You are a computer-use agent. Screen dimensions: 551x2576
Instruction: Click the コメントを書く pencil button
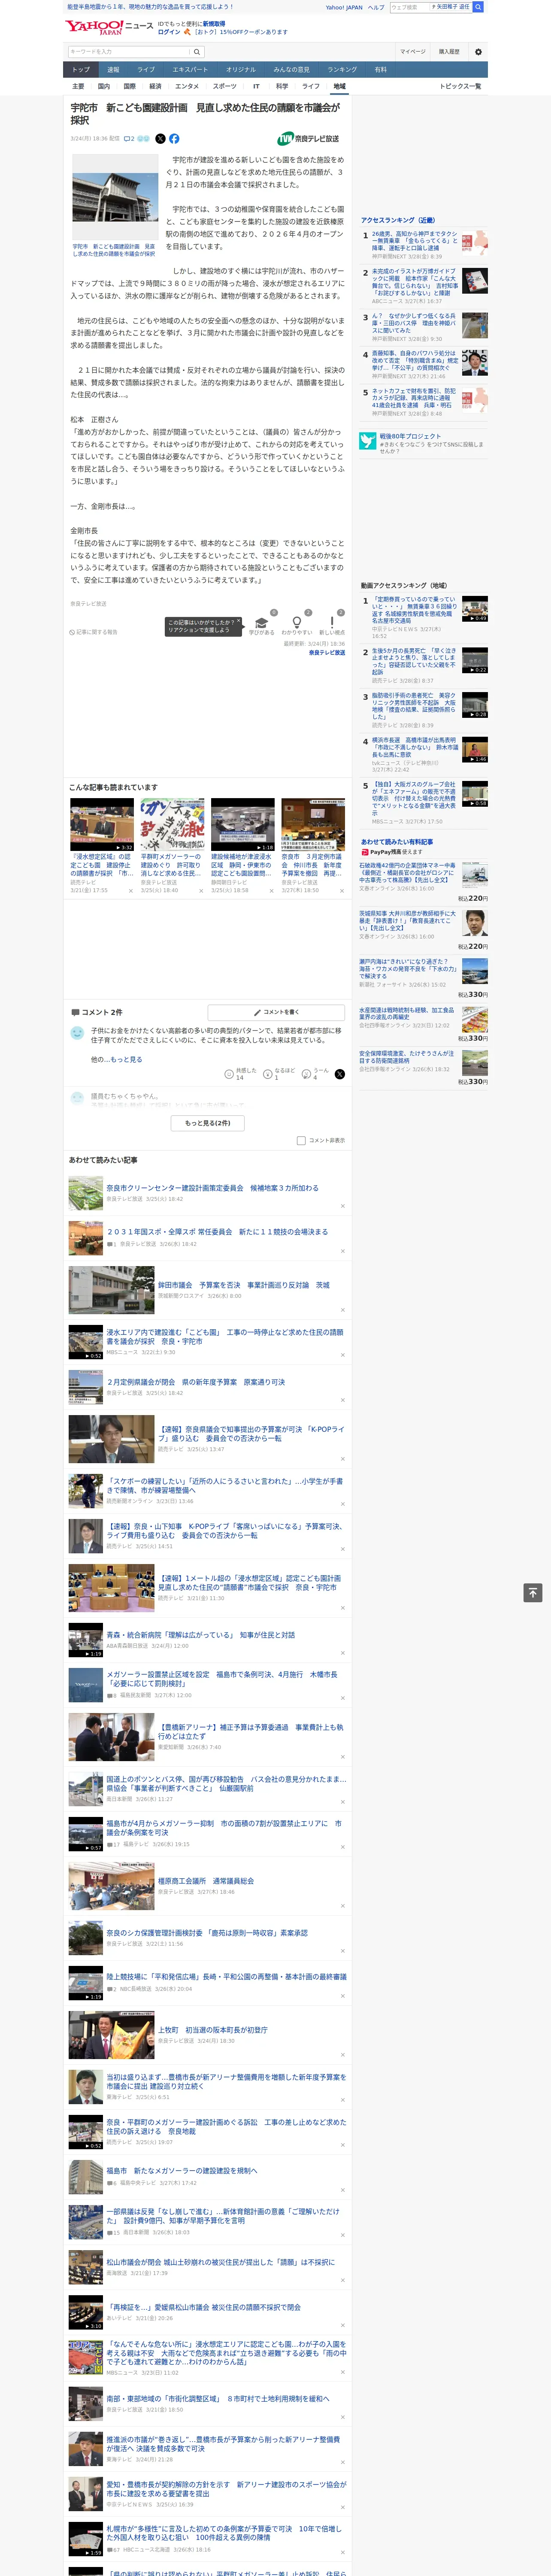point(276,1012)
